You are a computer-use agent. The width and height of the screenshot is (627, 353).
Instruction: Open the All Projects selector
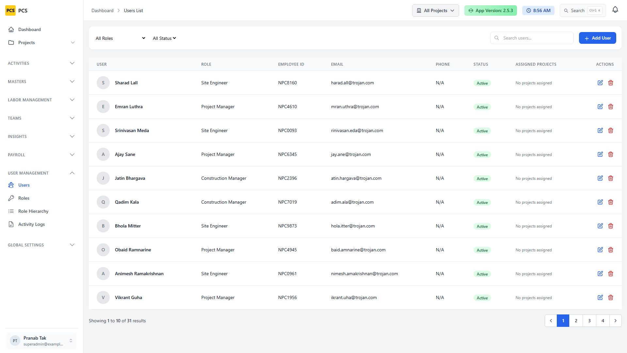[x=435, y=10]
